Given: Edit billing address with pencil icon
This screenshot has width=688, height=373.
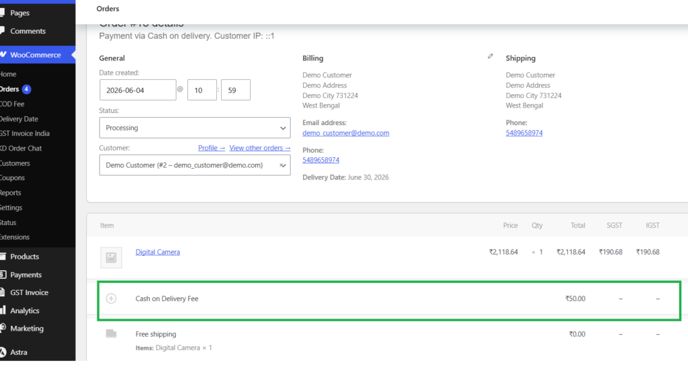Looking at the screenshot, I should pyautogui.click(x=490, y=56).
